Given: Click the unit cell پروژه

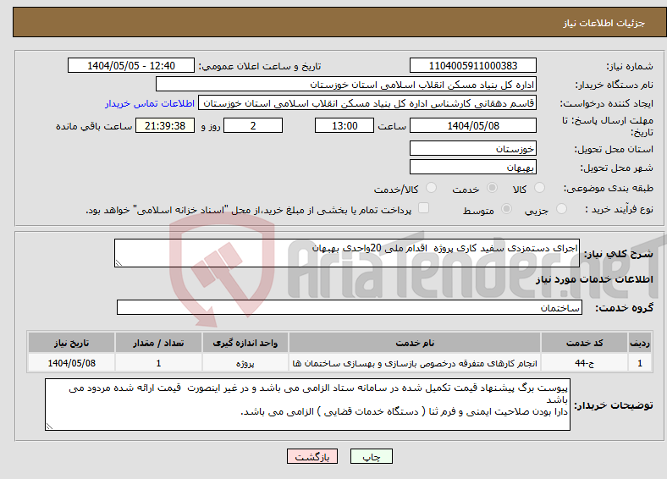Looking at the screenshot, I should point(245,363).
